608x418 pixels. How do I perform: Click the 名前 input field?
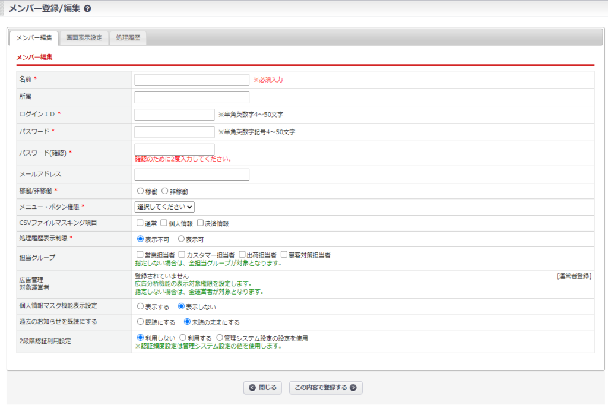pos(192,80)
